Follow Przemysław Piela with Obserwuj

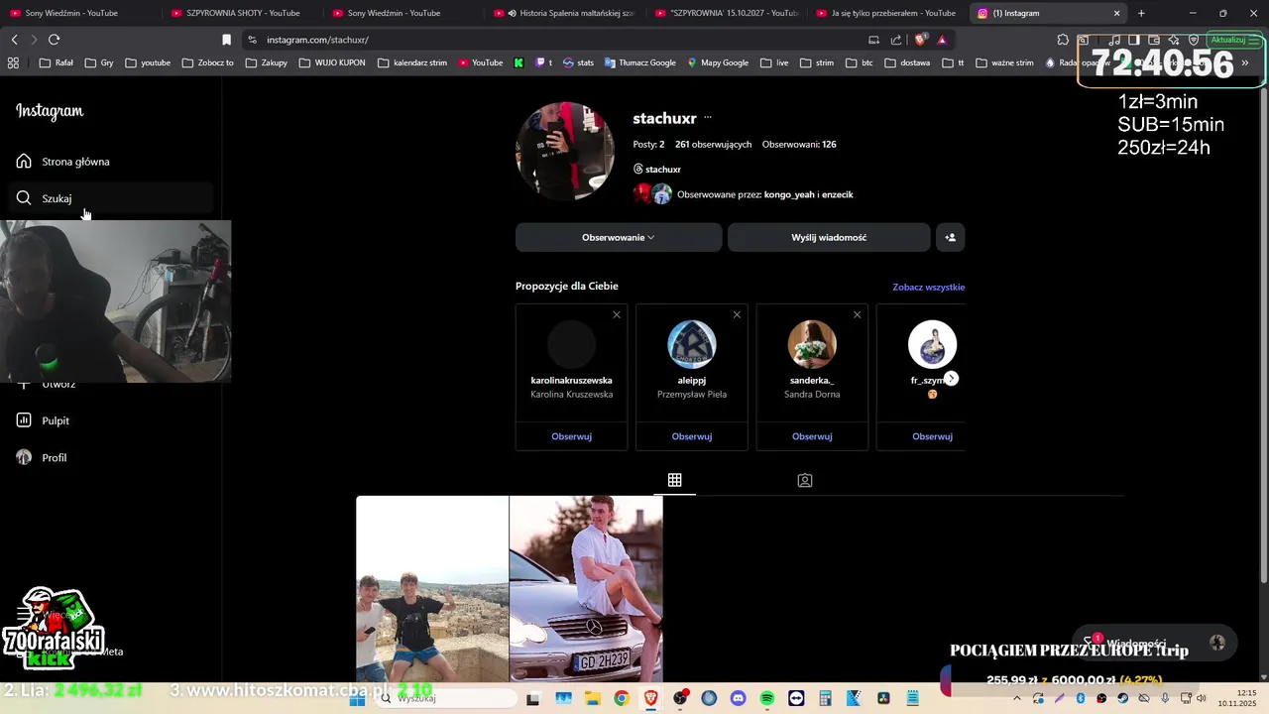(x=692, y=436)
